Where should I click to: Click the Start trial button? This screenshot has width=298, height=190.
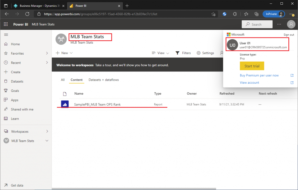[x=252, y=66]
